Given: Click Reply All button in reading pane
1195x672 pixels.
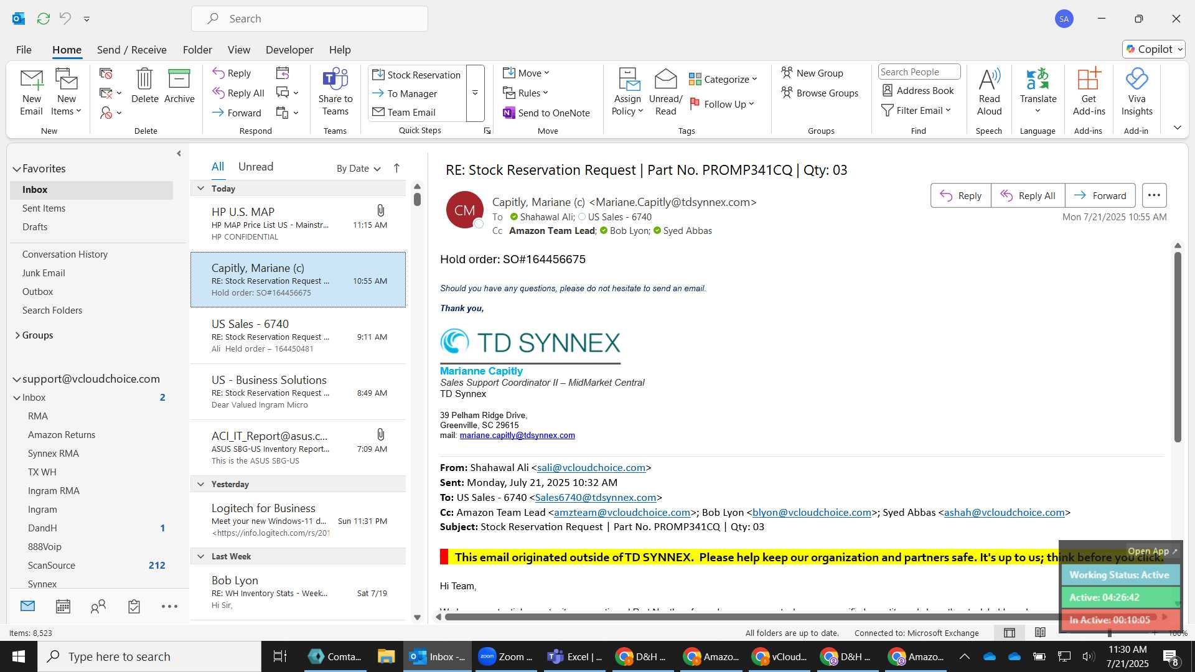Looking at the screenshot, I should point(1028,195).
